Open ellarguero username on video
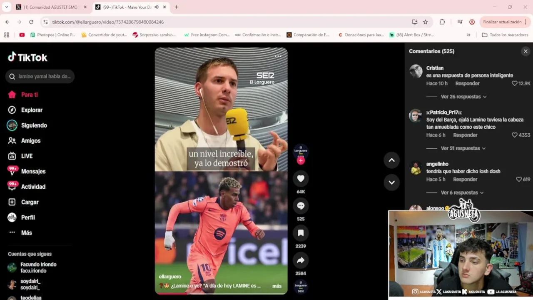 [170, 277]
